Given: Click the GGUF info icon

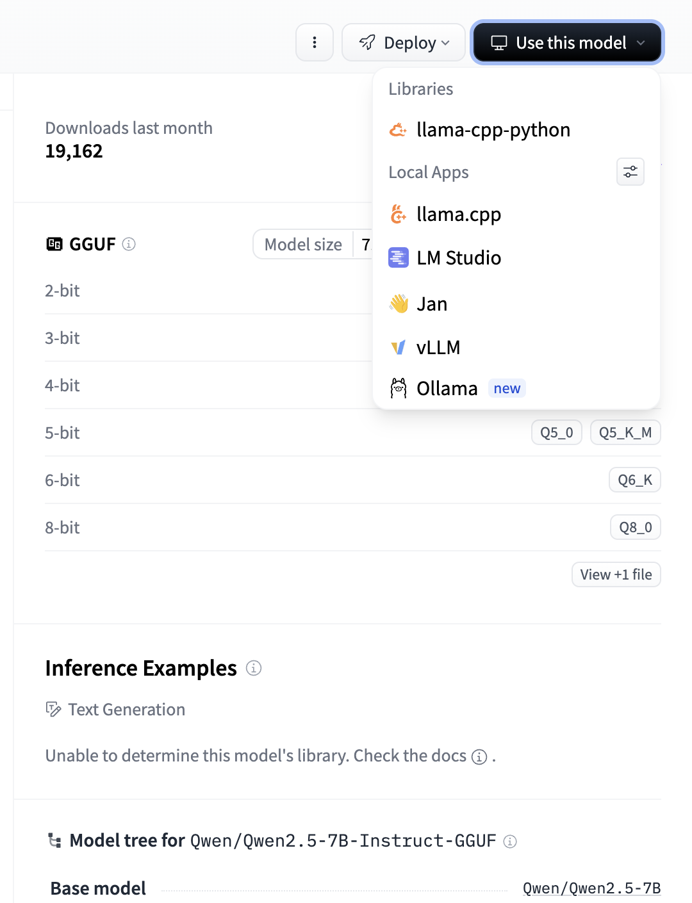Looking at the screenshot, I should coord(129,244).
